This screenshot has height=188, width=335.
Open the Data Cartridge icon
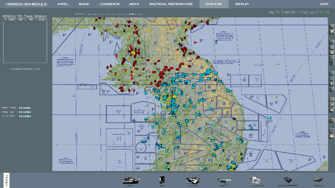click(x=287, y=181)
